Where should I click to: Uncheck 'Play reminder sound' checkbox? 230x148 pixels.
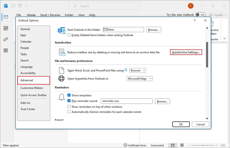point(69,101)
